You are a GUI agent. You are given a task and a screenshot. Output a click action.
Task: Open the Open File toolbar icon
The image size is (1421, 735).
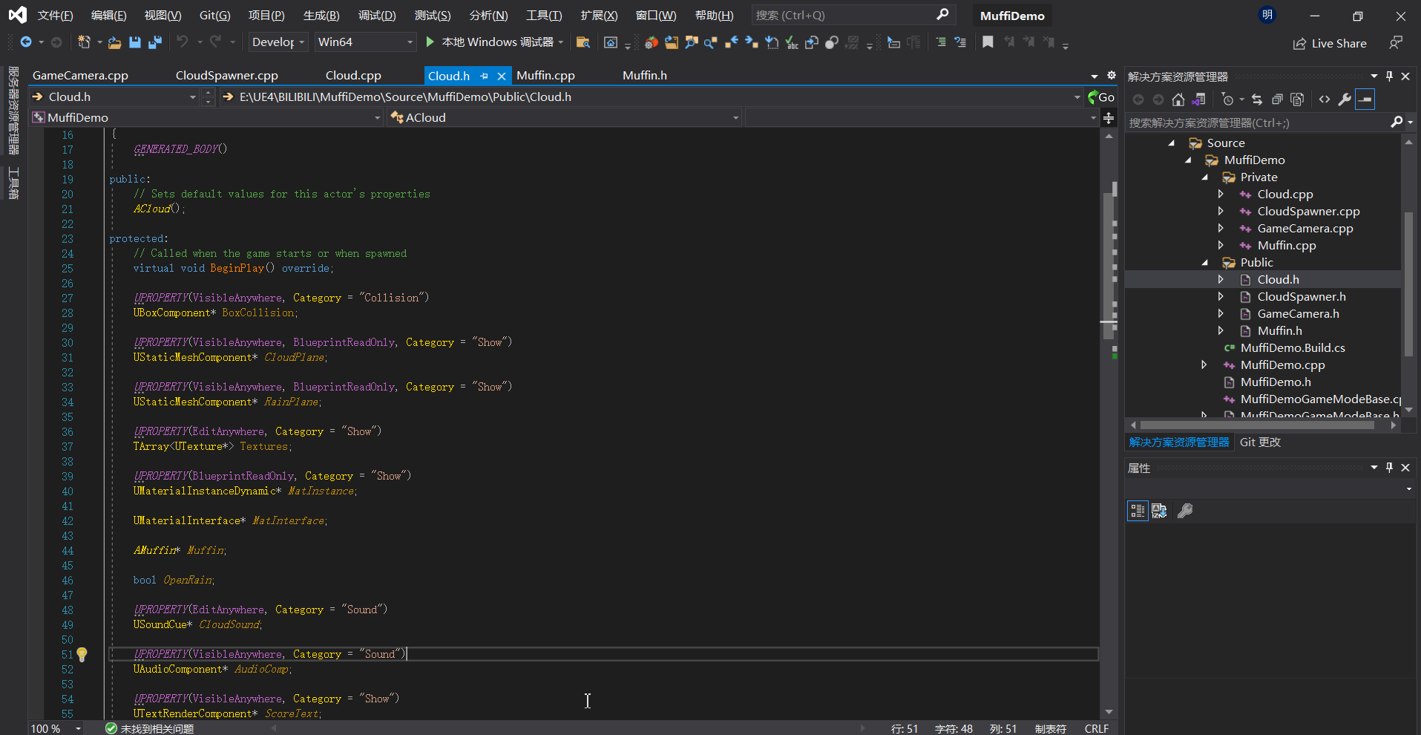114,42
